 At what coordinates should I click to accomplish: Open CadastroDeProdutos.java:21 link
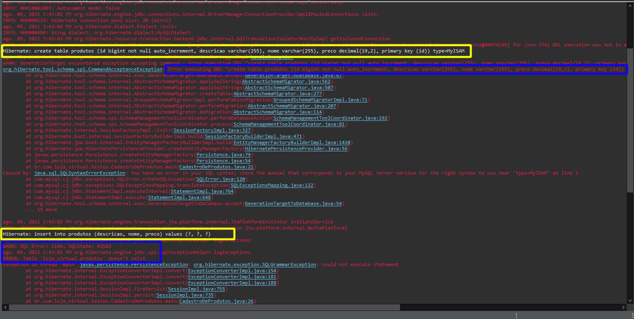click(x=216, y=167)
